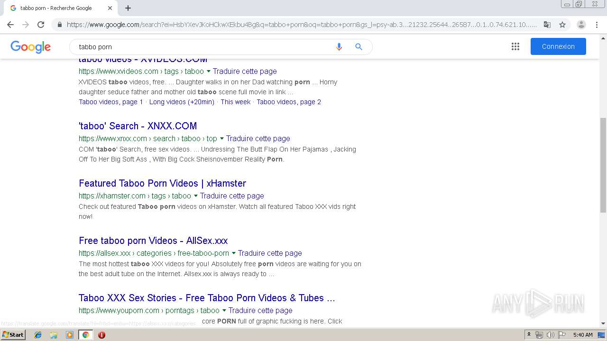The width and height of the screenshot is (607, 341).
Task: Reload the current page
Action: tap(41, 25)
